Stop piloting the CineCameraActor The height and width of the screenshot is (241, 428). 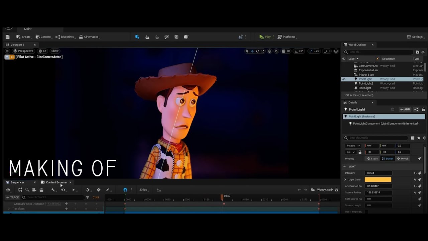tap(6, 57)
